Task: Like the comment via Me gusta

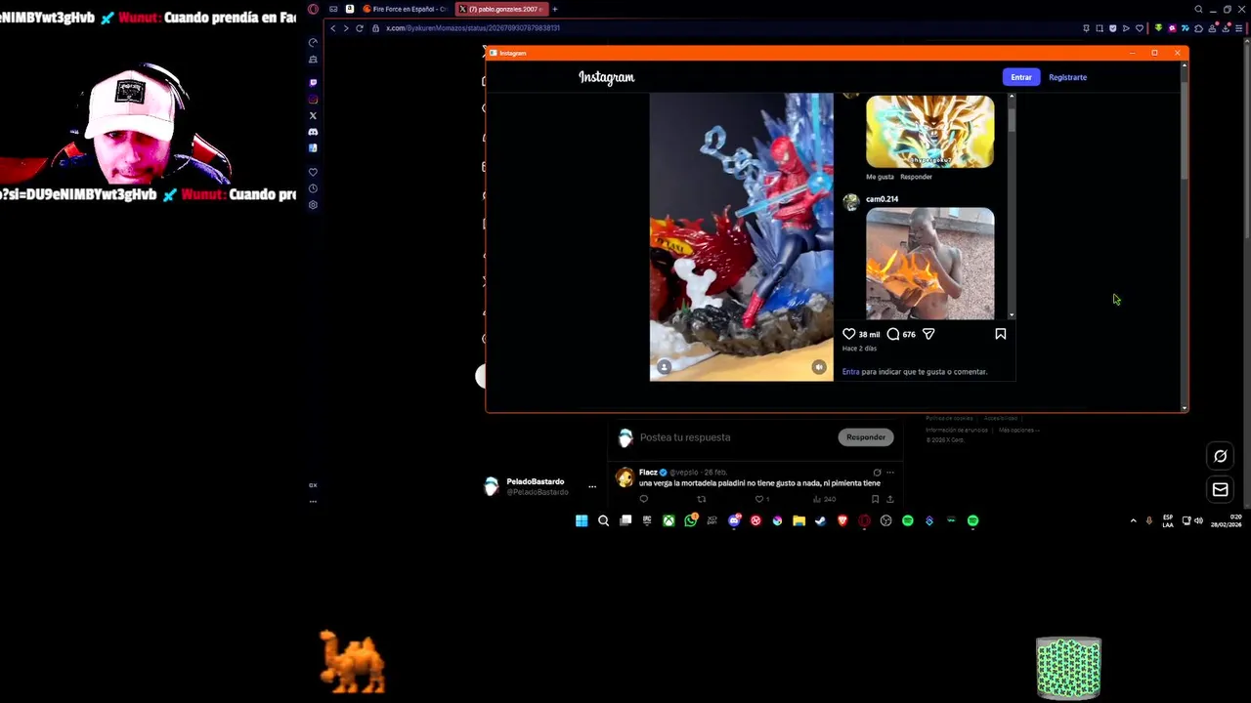Action: 880,177
